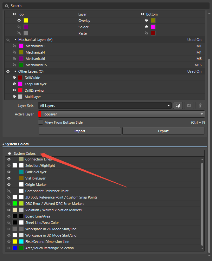Hide the MultiLayer layer
This screenshot has height=261, width=212.
(x=14, y=96)
